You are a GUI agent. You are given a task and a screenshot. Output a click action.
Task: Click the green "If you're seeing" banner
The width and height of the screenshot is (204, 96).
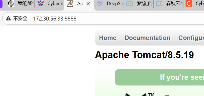[x=159, y=77]
